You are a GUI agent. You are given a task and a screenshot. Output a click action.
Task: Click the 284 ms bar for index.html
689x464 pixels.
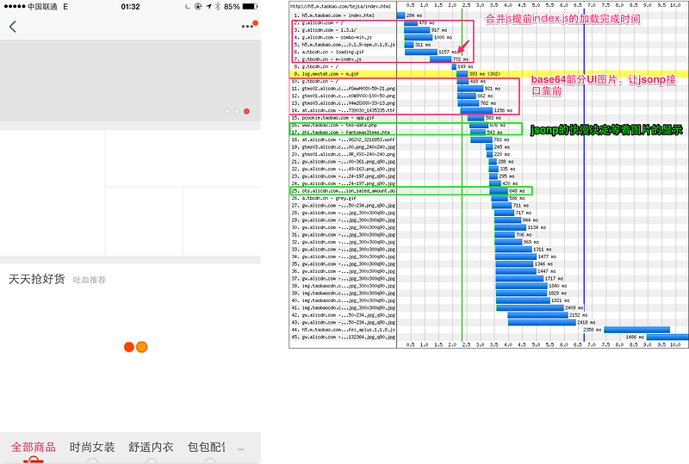tap(400, 15)
